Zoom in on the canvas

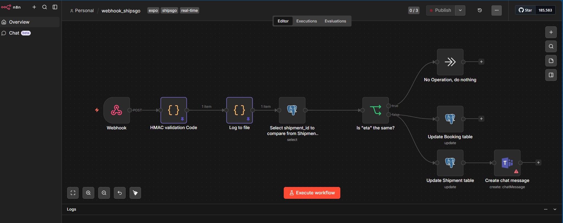(x=88, y=193)
